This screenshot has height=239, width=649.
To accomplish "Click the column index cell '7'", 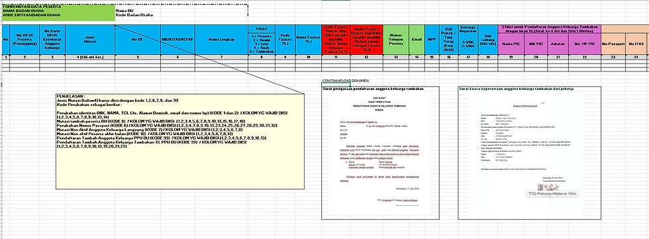I will (x=221, y=57).
